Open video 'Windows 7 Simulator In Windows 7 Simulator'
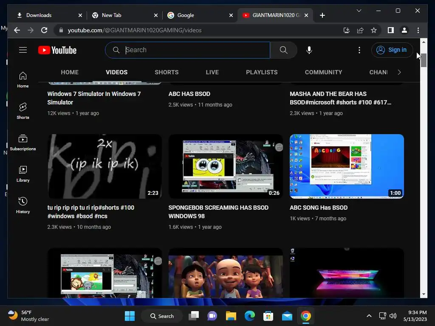The height and width of the screenshot is (326, 435). point(94,98)
